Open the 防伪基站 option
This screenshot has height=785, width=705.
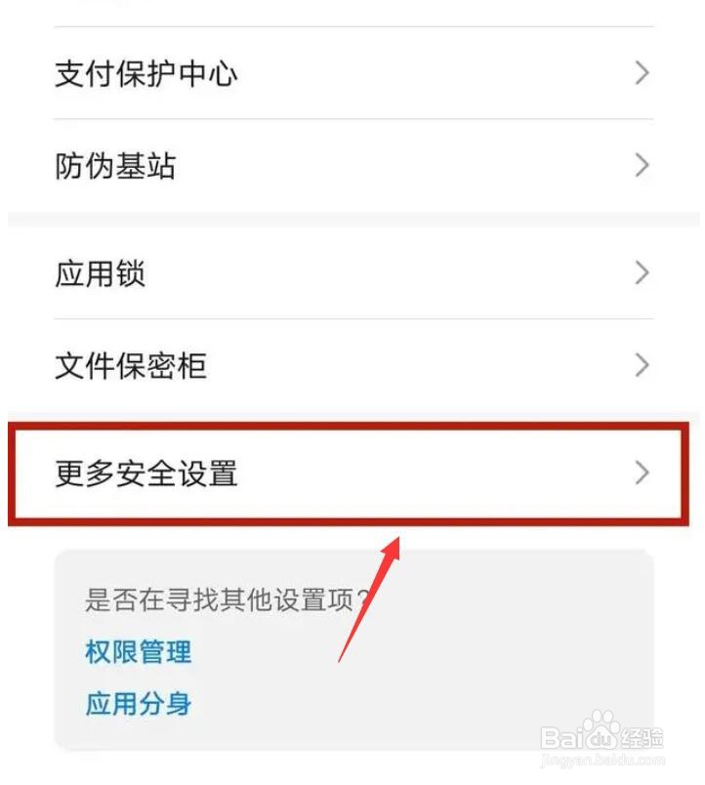pos(353,166)
